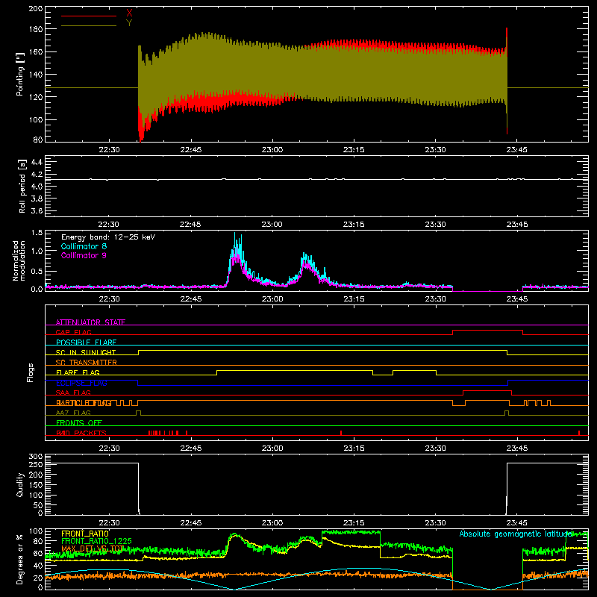Screen dimensions: 597x597
Task: Select the olive 'Y' legend label
Action: click(129, 23)
